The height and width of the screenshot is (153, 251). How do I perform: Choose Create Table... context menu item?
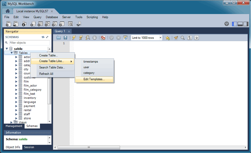click(x=52, y=55)
